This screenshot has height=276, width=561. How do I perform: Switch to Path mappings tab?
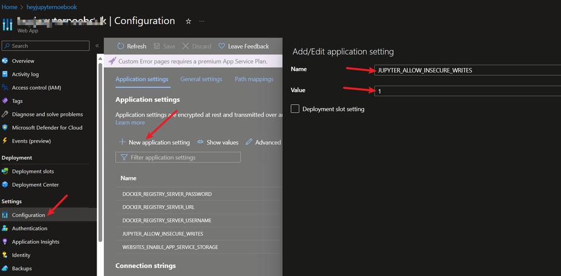[x=254, y=79]
